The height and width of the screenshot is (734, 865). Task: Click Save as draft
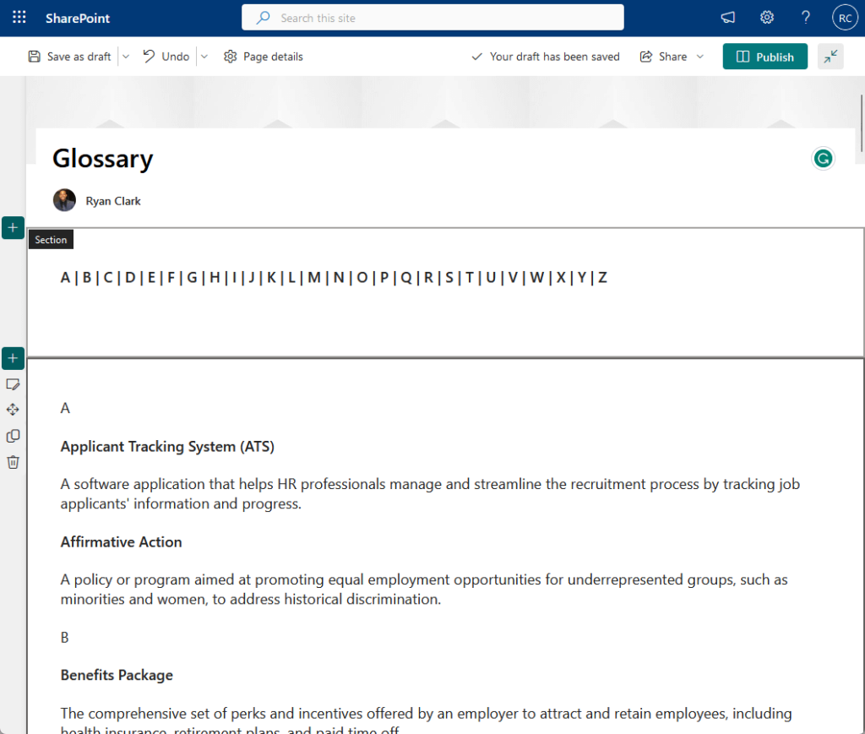70,57
